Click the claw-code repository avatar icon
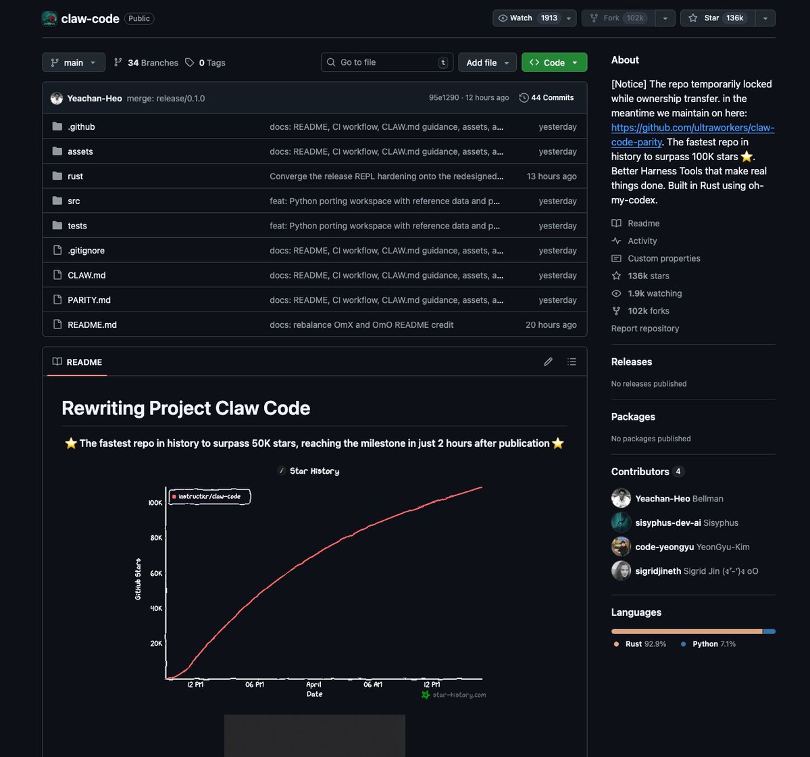 tap(49, 19)
